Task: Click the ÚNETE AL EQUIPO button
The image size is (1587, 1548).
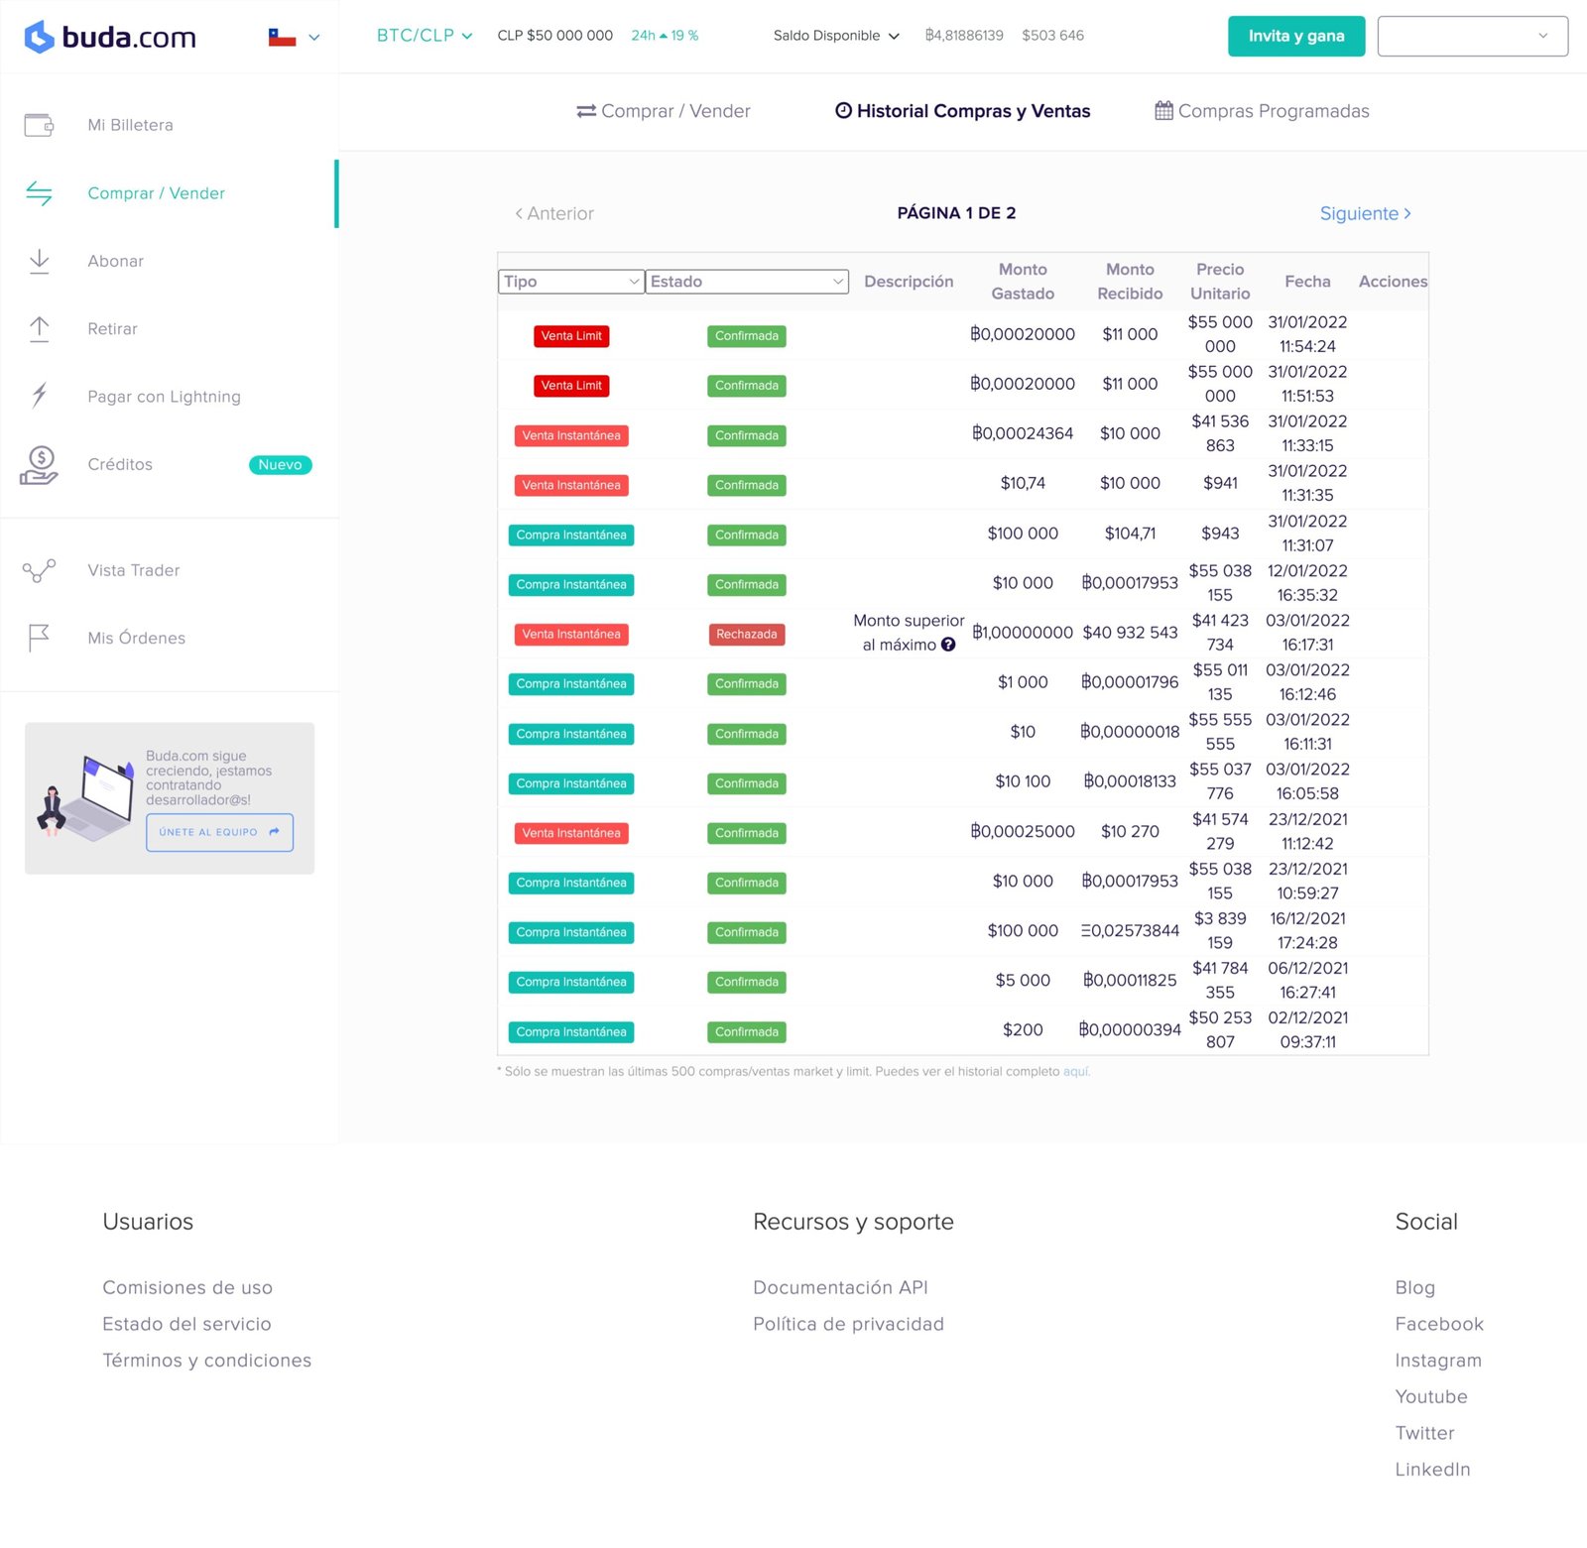Action: tap(219, 832)
